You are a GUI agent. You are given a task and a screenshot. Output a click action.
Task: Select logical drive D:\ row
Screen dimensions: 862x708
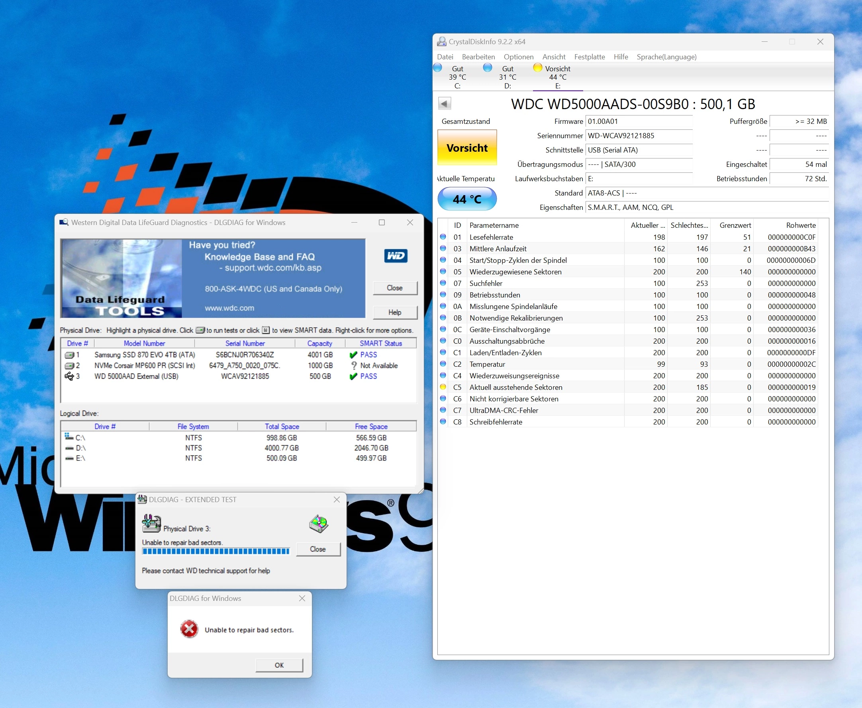tap(239, 448)
